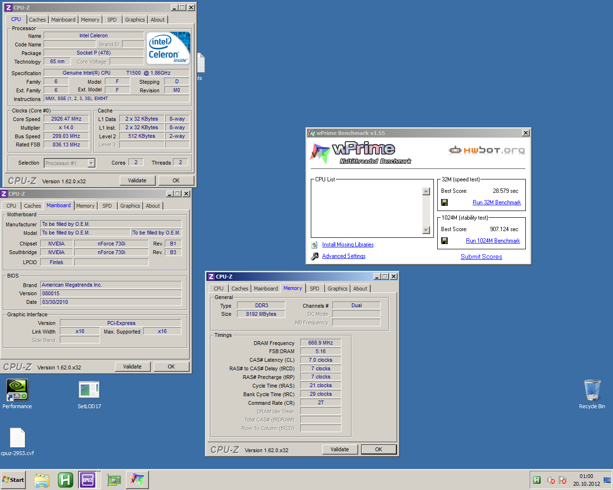Click the Install Missing Libraries icon
Viewport: 613px width, 490px height.
pos(315,245)
